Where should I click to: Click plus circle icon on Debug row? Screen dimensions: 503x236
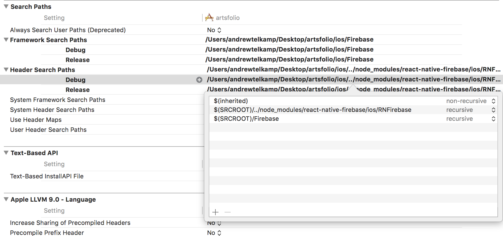pos(199,80)
